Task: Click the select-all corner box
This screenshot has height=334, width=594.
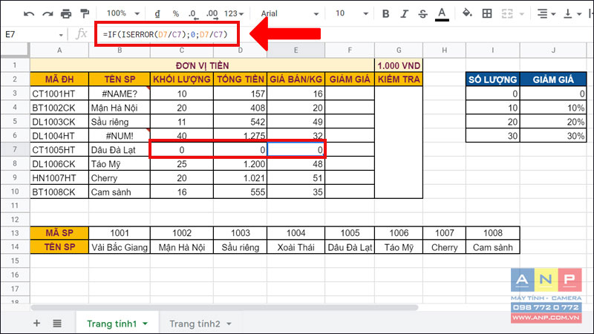Action: [15, 50]
